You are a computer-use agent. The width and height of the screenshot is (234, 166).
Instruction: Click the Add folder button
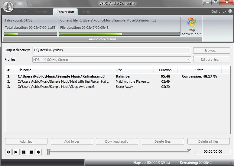pyautogui.click(x=72, y=141)
